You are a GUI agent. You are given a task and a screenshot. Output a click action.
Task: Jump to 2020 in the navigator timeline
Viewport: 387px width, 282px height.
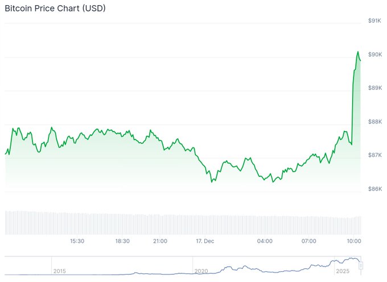201,271
